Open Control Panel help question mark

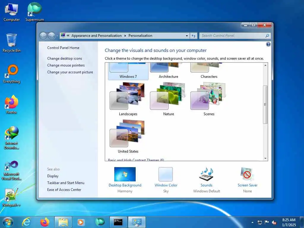pyautogui.click(x=268, y=45)
